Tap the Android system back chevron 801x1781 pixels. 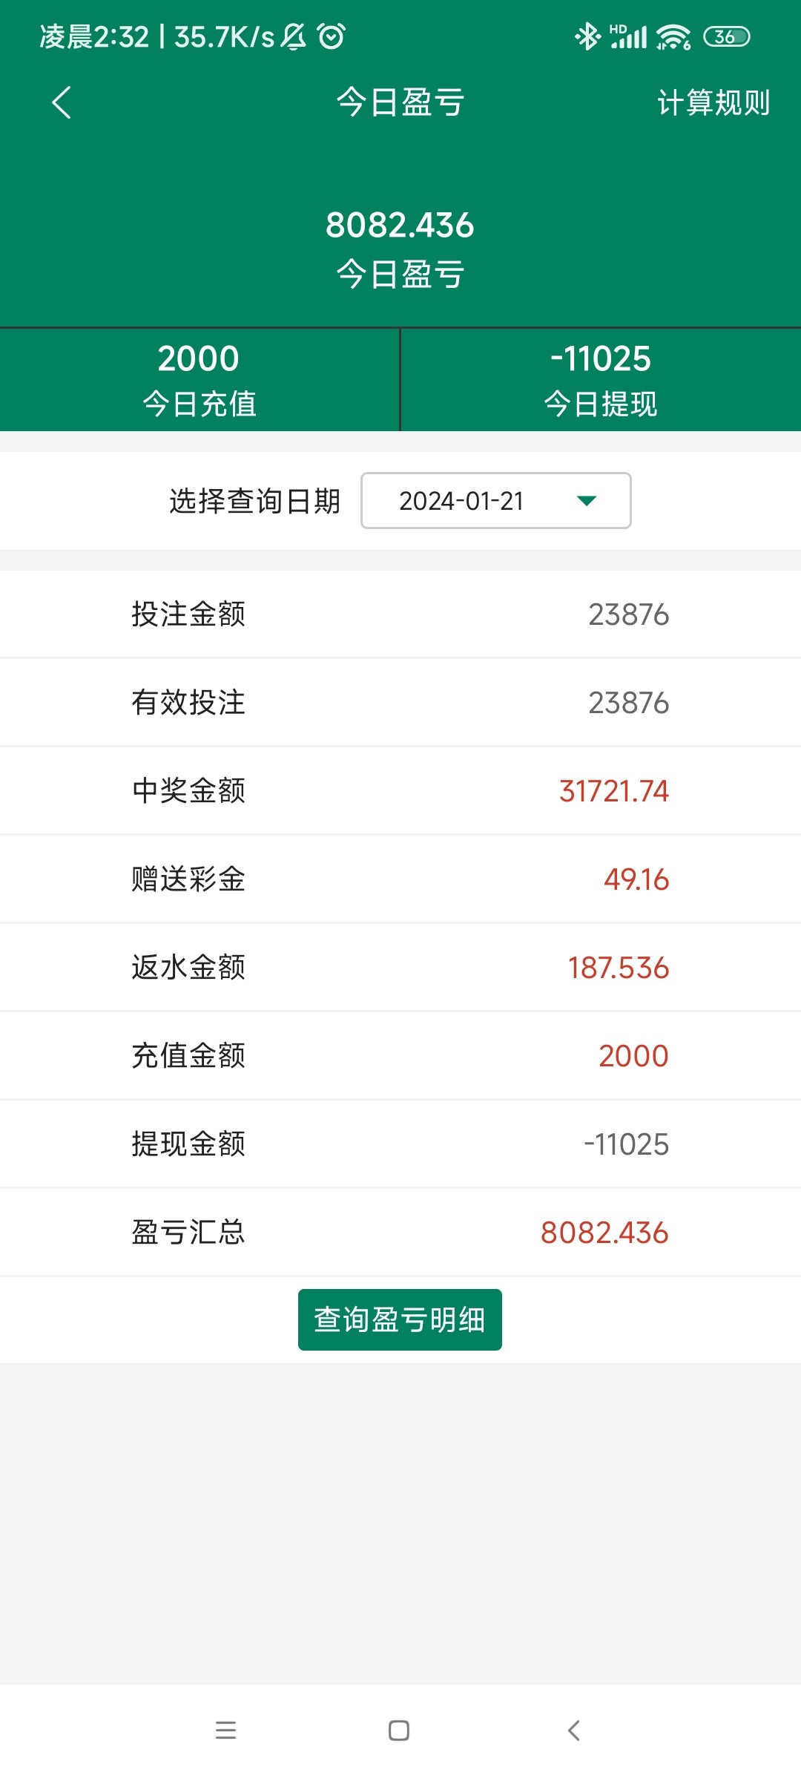[x=573, y=1731]
